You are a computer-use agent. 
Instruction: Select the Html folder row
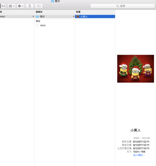[17, 16]
